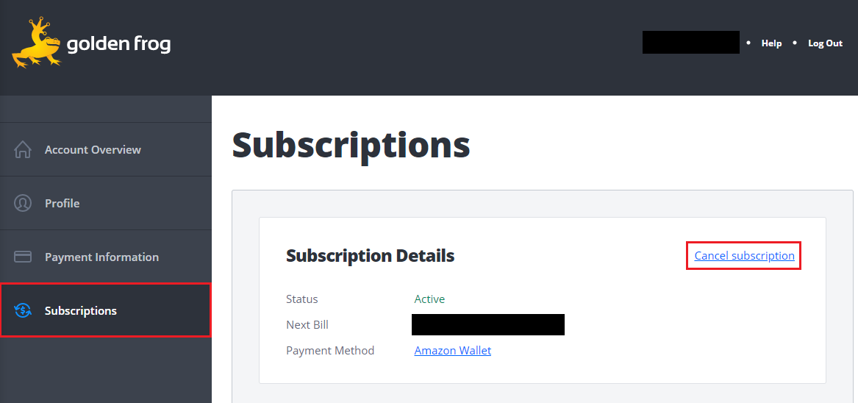Click the redacted Next Bill value
Screen dimensions: 858x403
[487, 325]
